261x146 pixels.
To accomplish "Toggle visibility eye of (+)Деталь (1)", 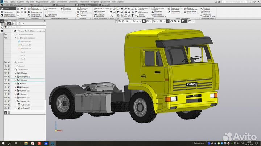I will [x=5, y=105].
